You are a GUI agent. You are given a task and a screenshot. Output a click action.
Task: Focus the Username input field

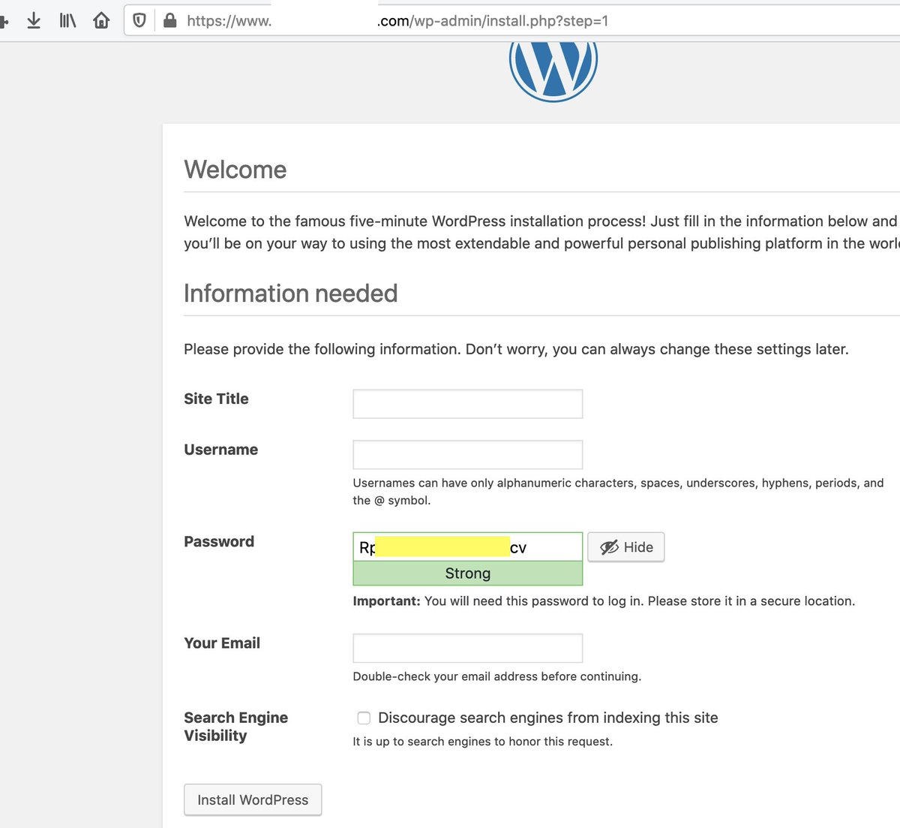467,455
